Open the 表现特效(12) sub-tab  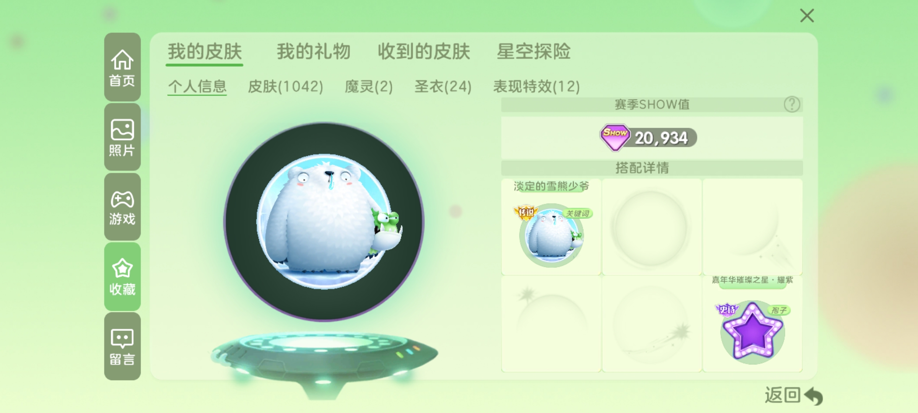click(x=536, y=86)
